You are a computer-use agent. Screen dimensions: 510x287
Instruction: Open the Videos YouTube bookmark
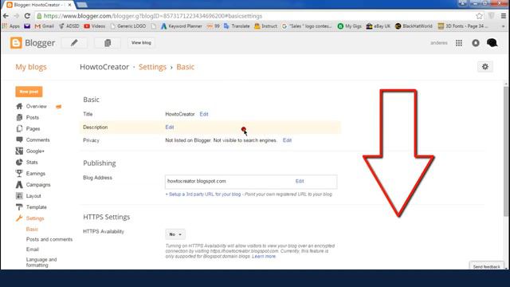coord(94,26)
